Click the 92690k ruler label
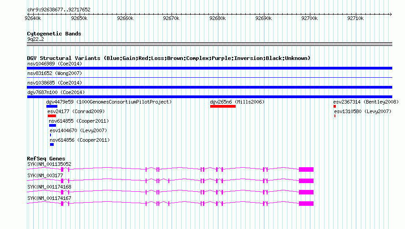The height and width of the screenshot is (229, 405). tap(263, 18)
